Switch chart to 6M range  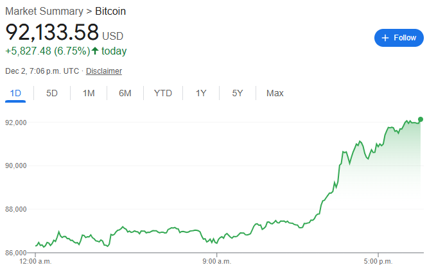click(125, 93)
